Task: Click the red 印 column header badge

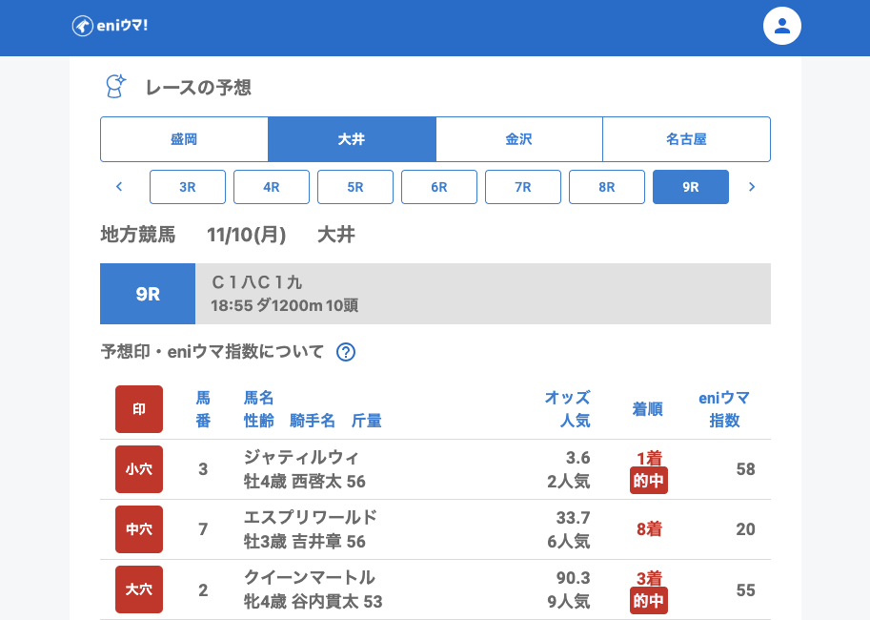Action: (x=139, y=409)
